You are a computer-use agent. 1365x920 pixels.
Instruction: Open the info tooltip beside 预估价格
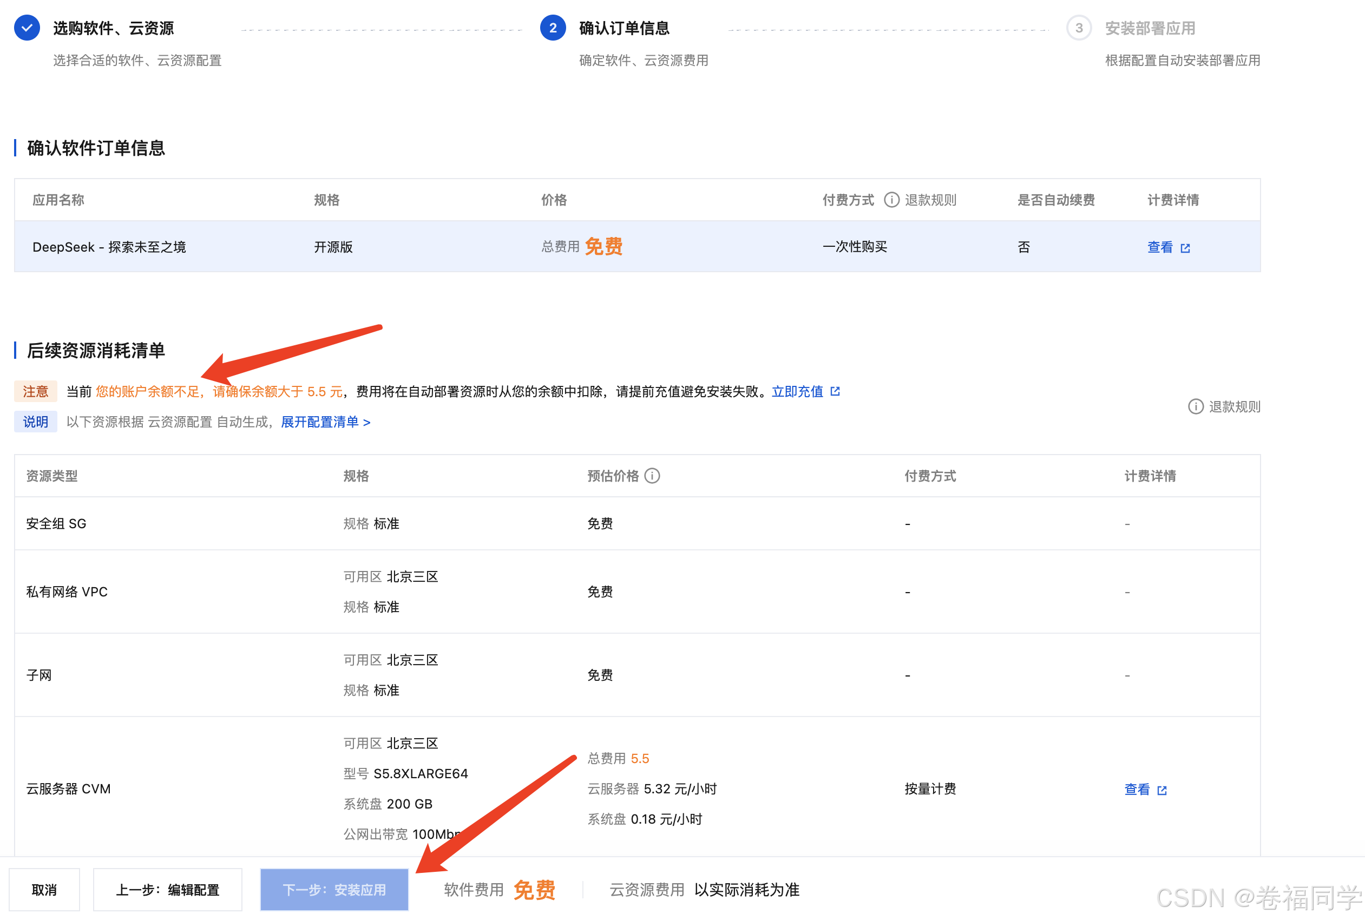tap(653, 476)
